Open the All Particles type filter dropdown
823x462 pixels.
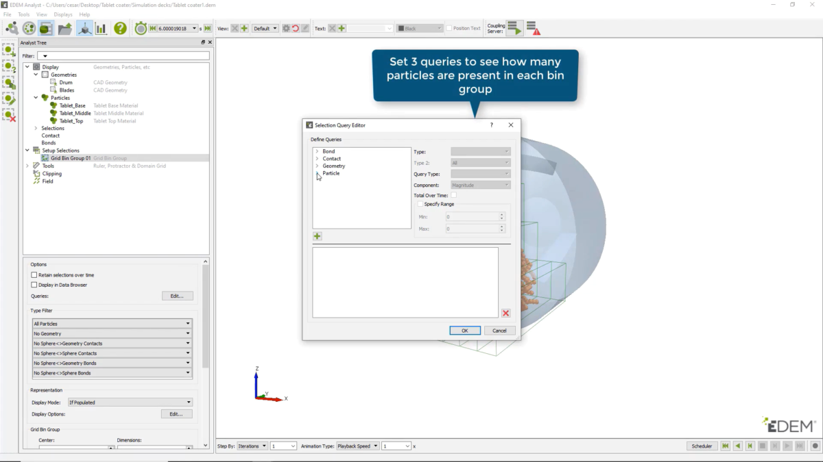pyautogui.click(x=112, y=324)
